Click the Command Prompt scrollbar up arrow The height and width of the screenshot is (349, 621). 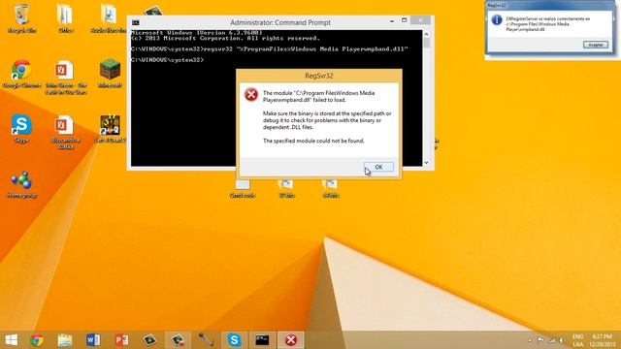[x=426, y=34]
